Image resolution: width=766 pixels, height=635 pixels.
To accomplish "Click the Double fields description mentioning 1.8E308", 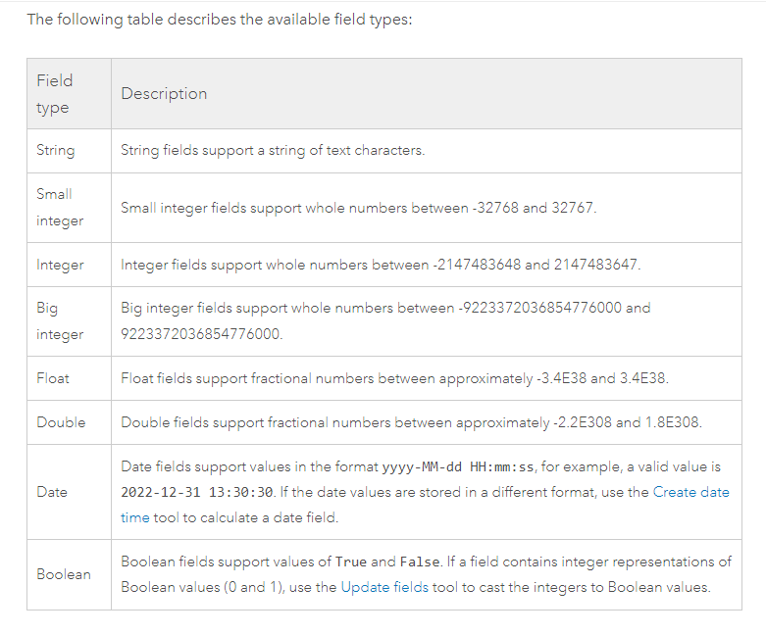I will coord(411,422).
